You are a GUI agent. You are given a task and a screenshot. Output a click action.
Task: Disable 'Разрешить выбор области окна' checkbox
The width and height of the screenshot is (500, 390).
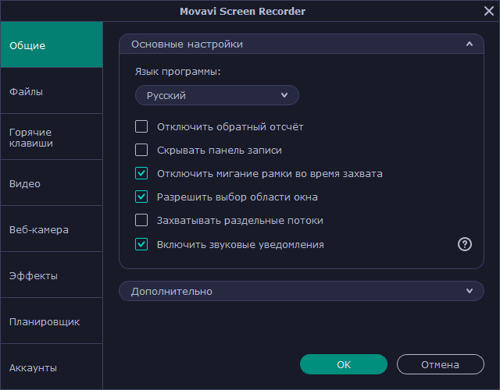point(141,197)
